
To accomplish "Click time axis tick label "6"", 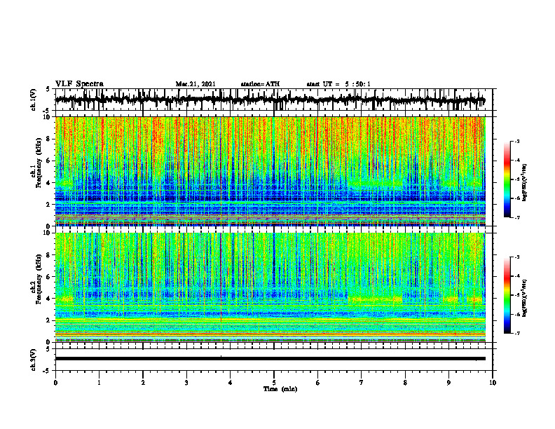I will coord(318,383).
